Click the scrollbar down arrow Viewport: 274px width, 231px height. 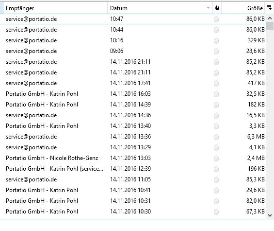(270, 215)
